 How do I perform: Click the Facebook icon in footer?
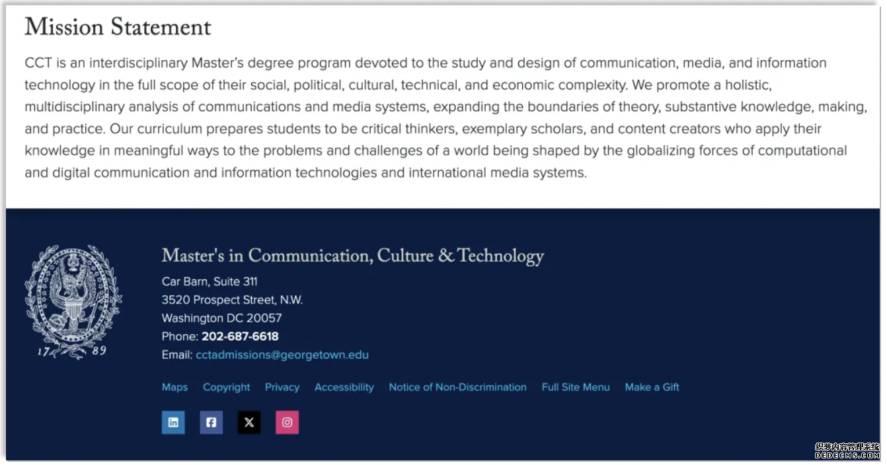(212, 423)
